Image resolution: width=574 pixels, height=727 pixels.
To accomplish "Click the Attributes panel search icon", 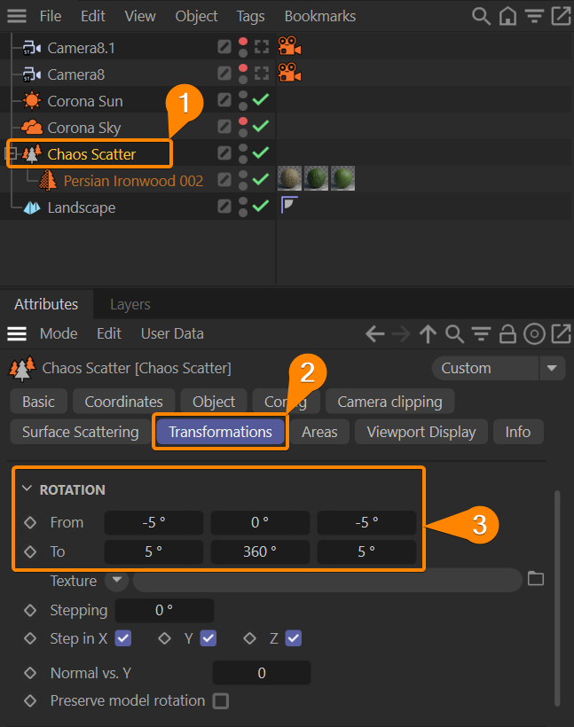I will click(x=455, y=334).
